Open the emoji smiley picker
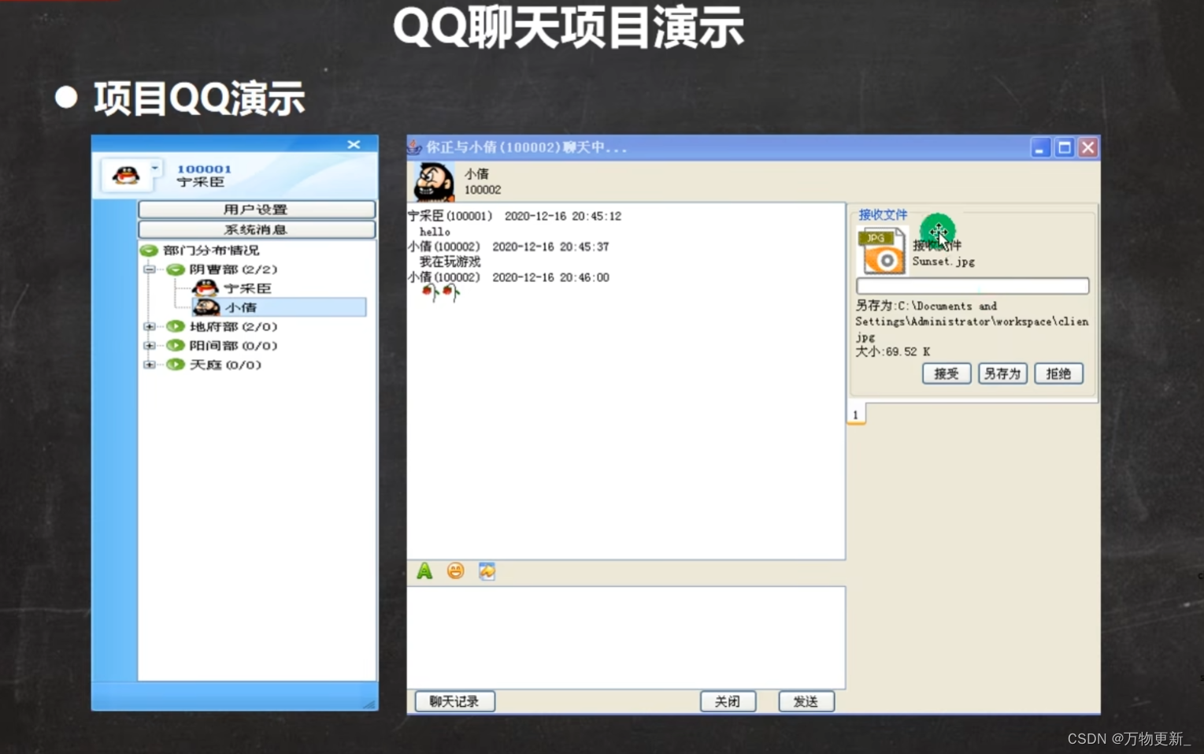This screenshot has height=754, width=1204. 455,571
